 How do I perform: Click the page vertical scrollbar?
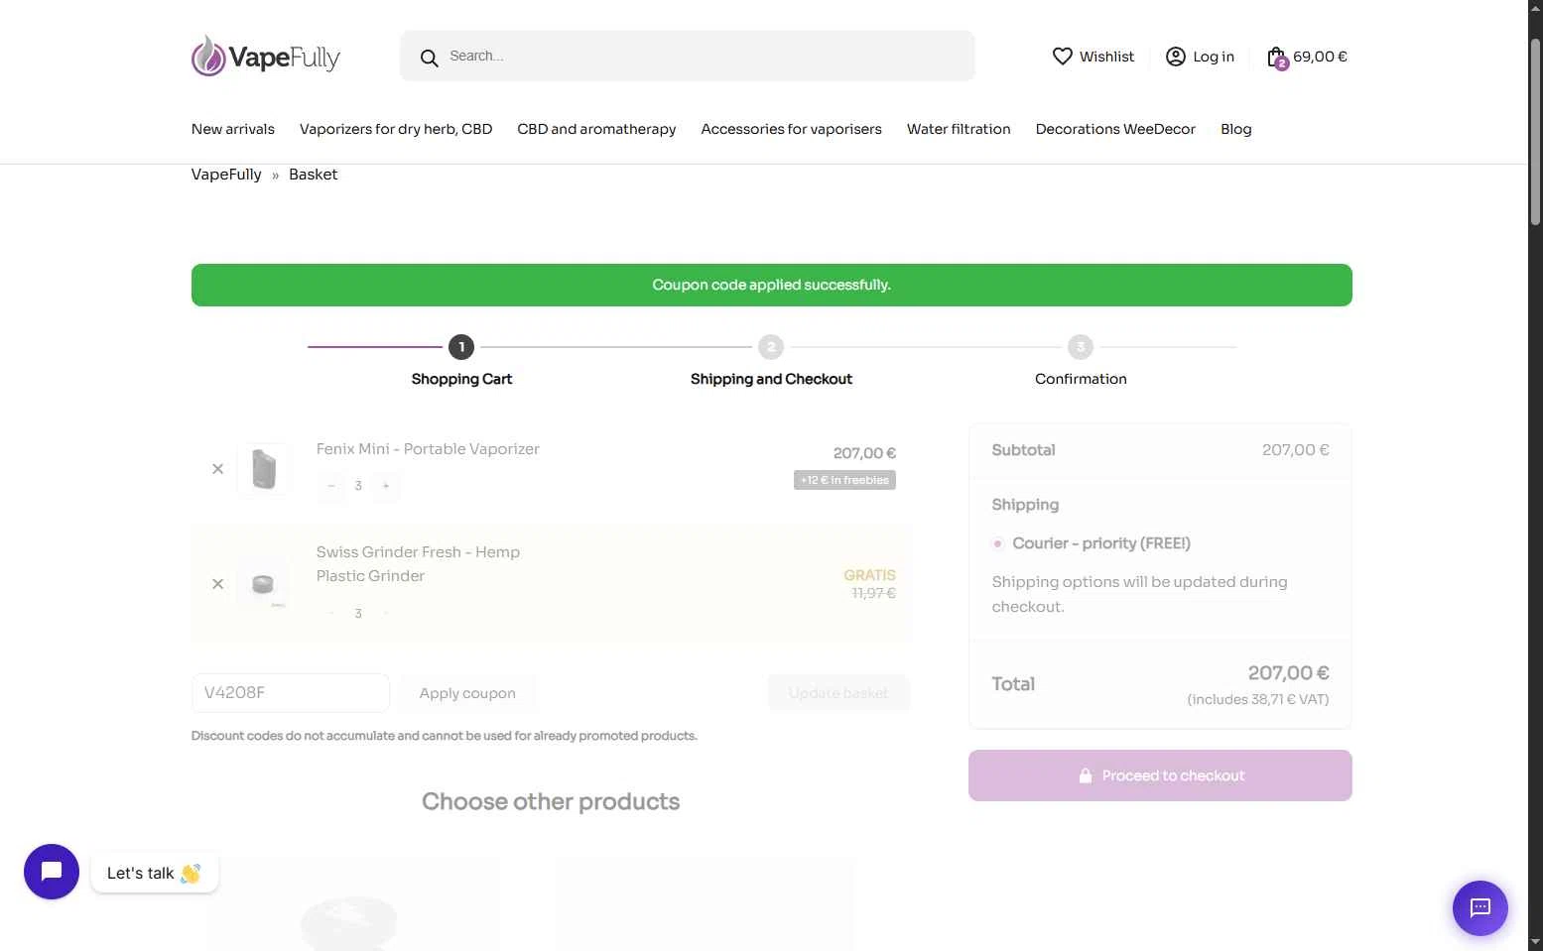click(x=1535, y=132)
